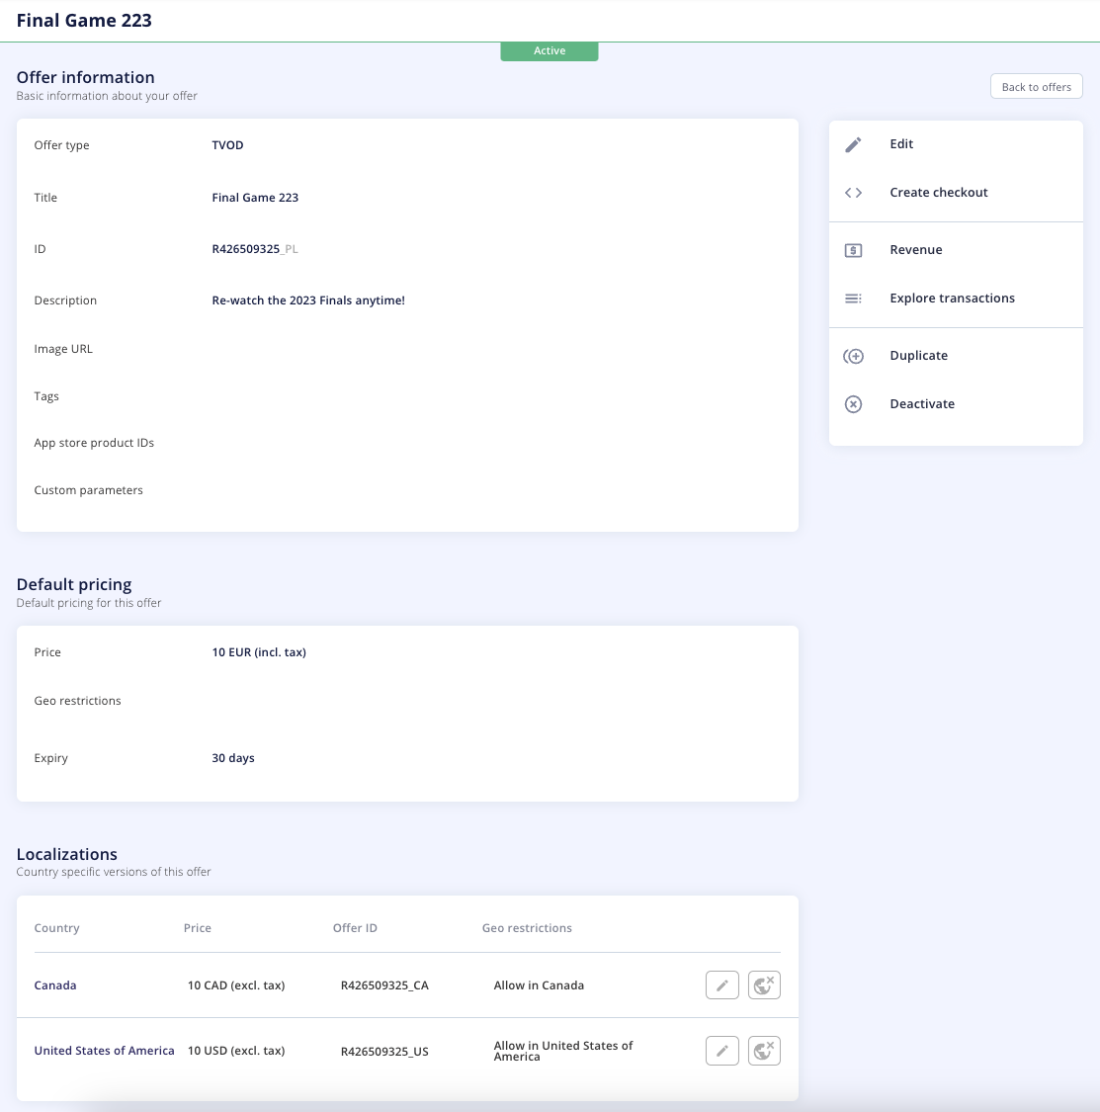Viewport: 1100px width, 1112px height.
Task: Open United States of America localization link
Action: (104, 1051)
